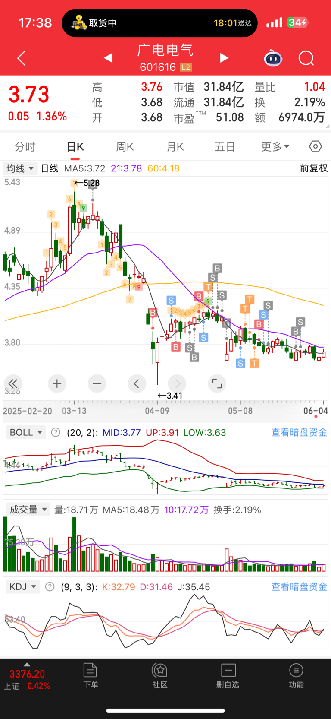Tap the 额 6974.0万 value
This screenshot has height=719, width=331.
click(302, 117)
